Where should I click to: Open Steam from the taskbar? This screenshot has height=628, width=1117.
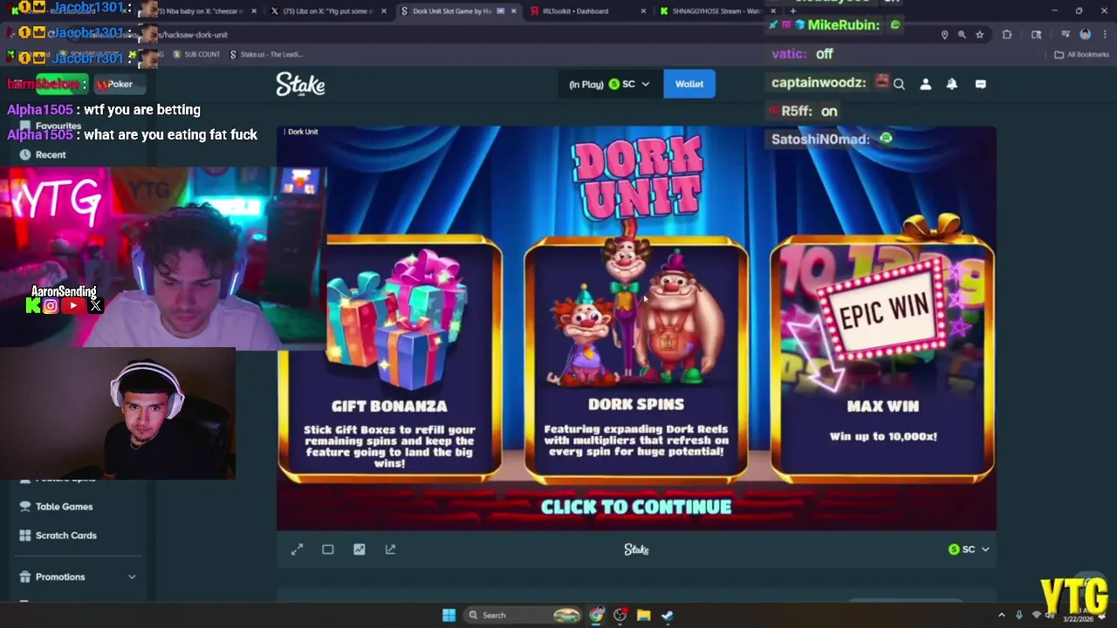(667, 615)
